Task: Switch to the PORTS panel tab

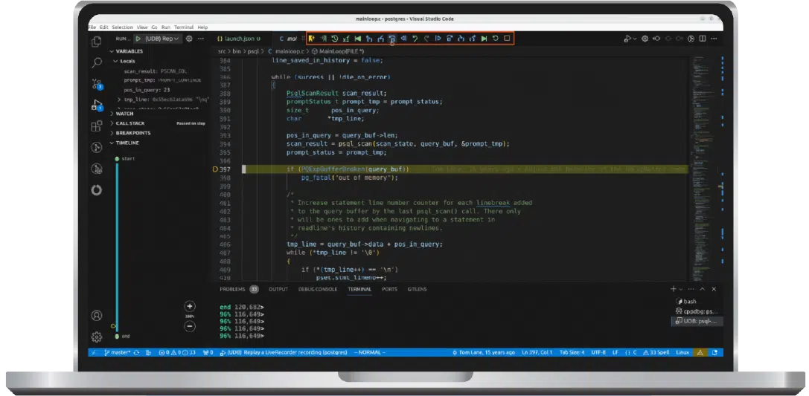Action: pos(389,290)
